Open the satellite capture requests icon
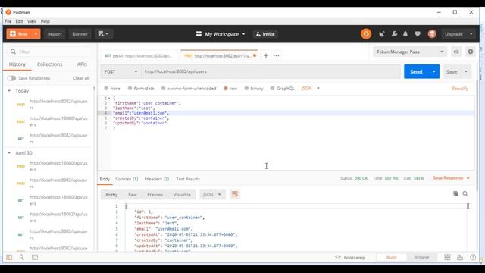 [x=382, y=34]
